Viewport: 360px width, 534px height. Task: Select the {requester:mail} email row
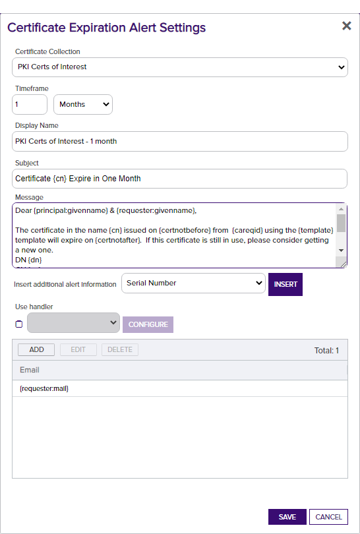point(180,388)
